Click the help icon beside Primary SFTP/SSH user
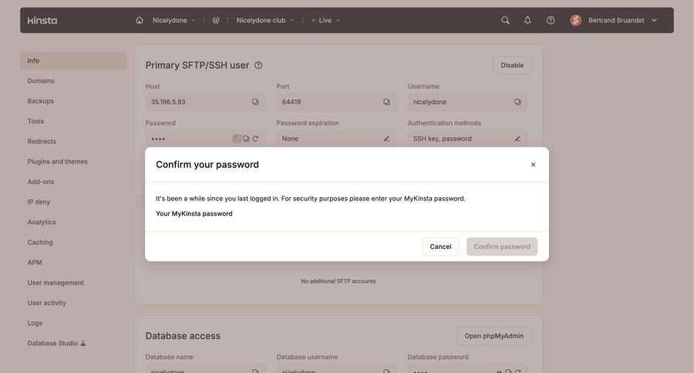 pyautogui.click(x=258, y=66)
